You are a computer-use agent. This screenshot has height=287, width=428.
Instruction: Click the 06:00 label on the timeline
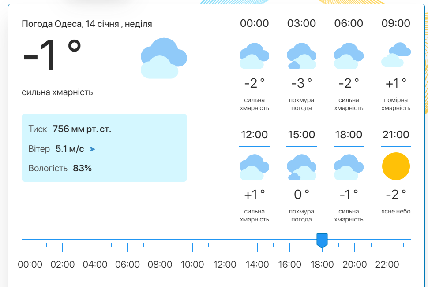(128, 265)
